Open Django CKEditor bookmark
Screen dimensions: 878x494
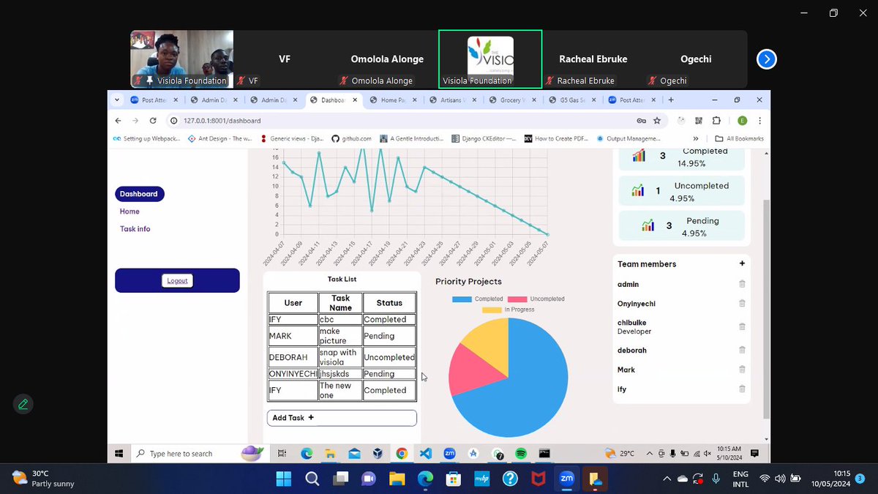pos(484,138)
